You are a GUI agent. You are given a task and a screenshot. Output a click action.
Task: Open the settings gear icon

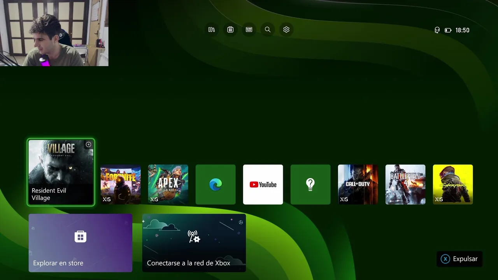(286, 30)
